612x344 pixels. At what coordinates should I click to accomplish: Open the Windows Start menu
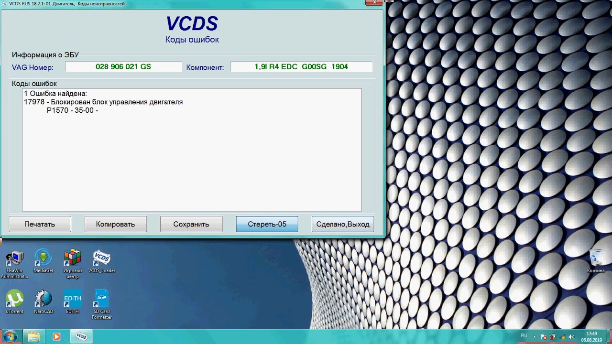click(x=10, y=336)
